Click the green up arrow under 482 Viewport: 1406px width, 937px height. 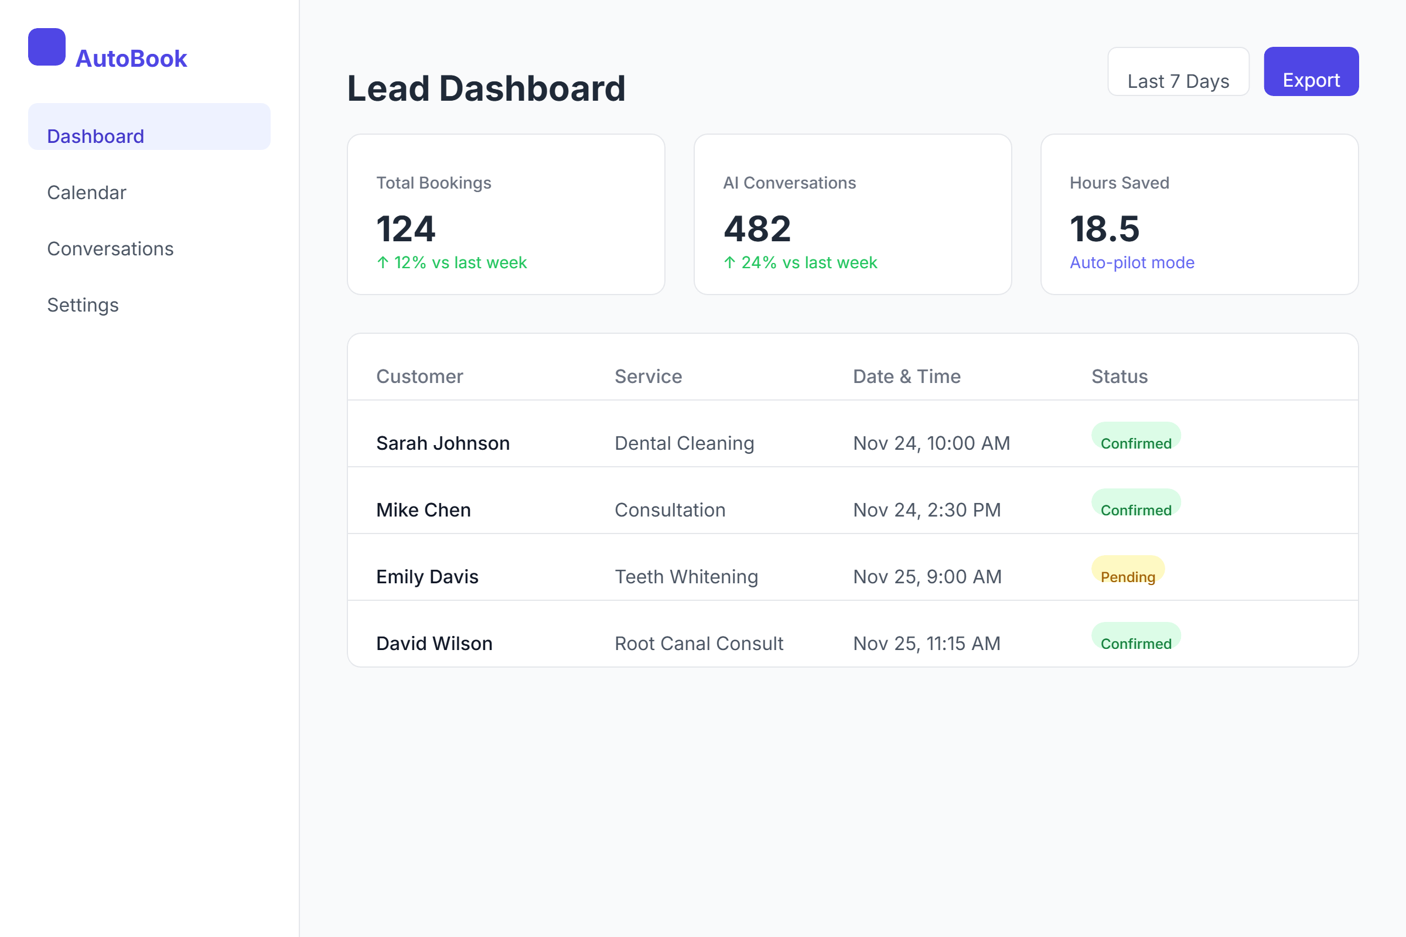coord(729,262)
